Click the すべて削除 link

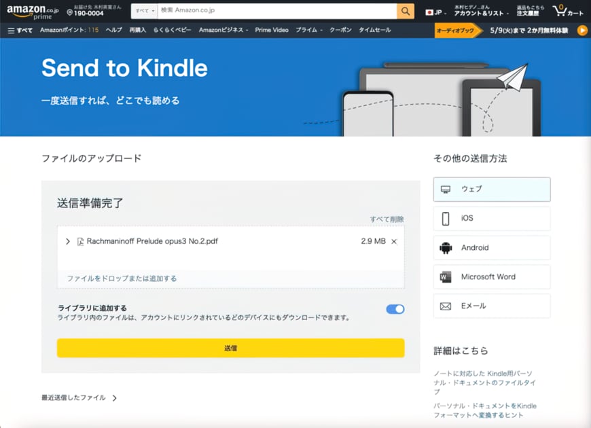[x=387, y=219]
